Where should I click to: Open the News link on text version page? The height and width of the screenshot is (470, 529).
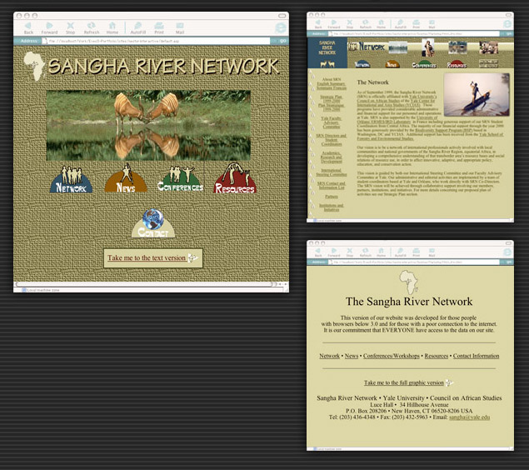pos(352,356)
